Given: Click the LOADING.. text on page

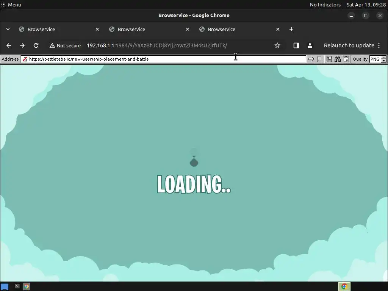Looking at the screenshot, I should (194, 184).
